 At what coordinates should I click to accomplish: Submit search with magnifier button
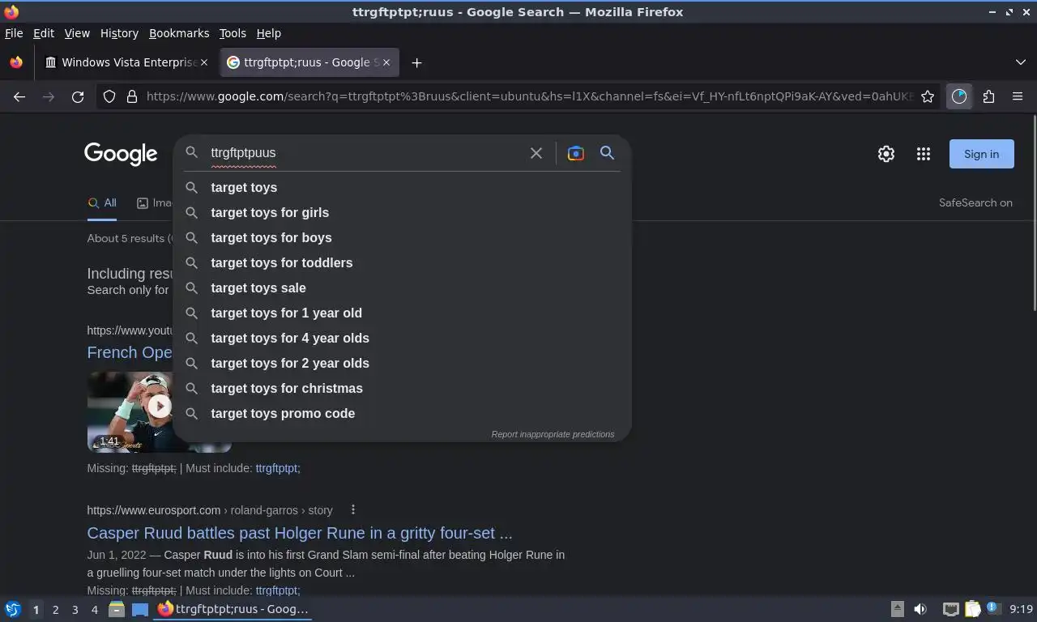607,153
